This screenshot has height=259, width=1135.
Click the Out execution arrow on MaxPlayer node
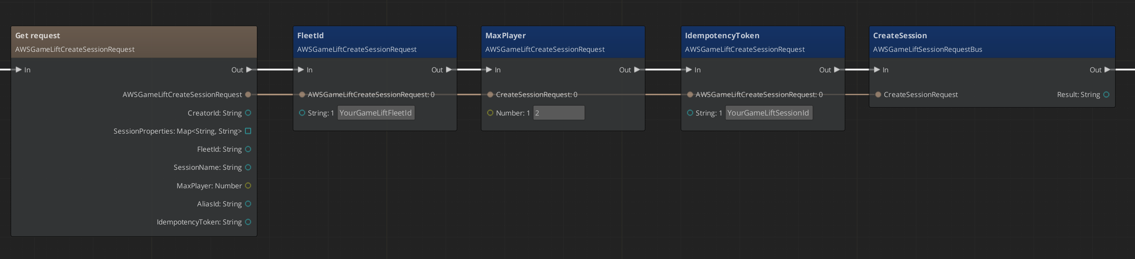click(x=637, y=69)
